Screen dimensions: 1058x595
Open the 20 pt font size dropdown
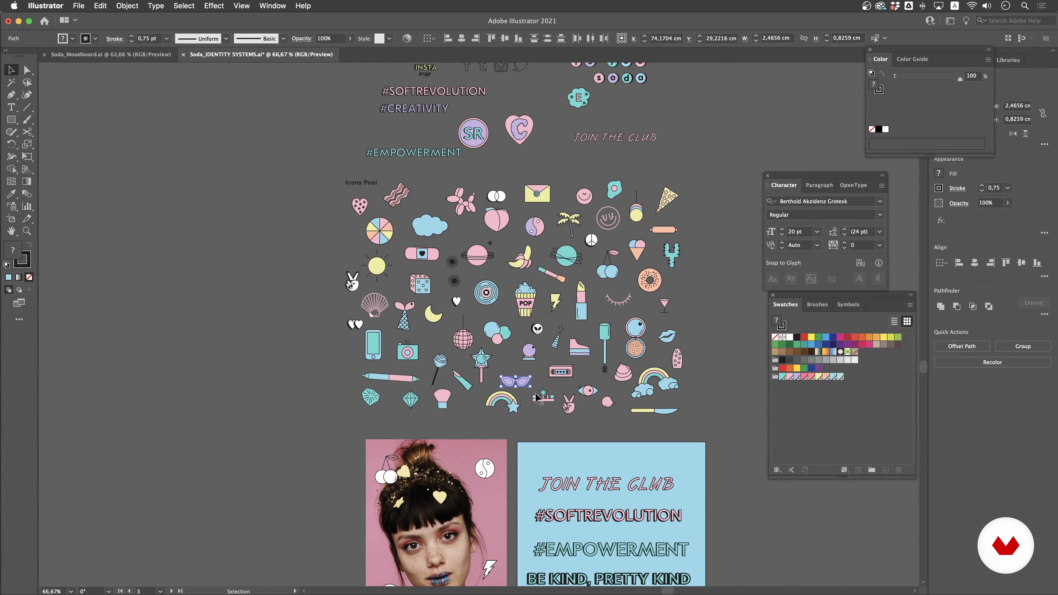[x=817, y=232]
